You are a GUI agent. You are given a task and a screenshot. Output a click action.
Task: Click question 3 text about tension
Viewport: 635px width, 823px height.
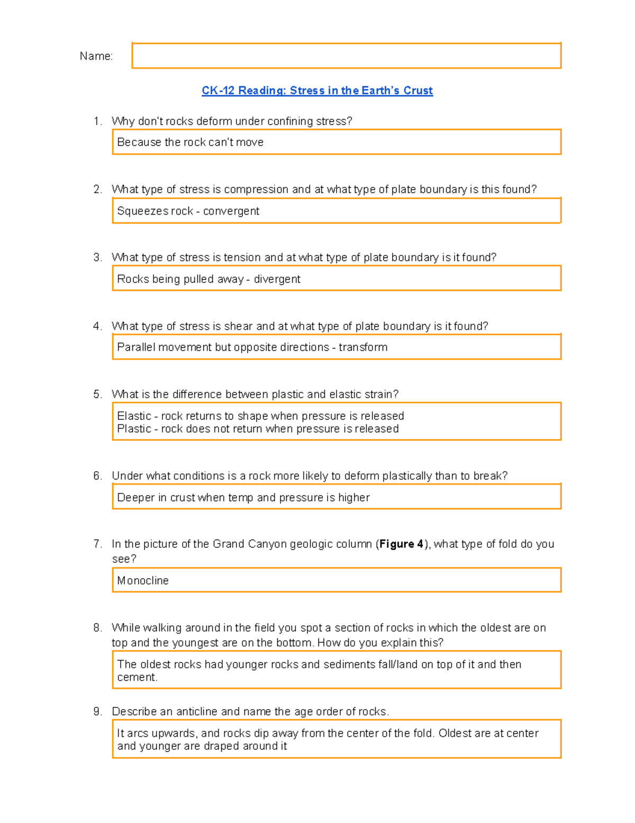click(x=304, y=258)
